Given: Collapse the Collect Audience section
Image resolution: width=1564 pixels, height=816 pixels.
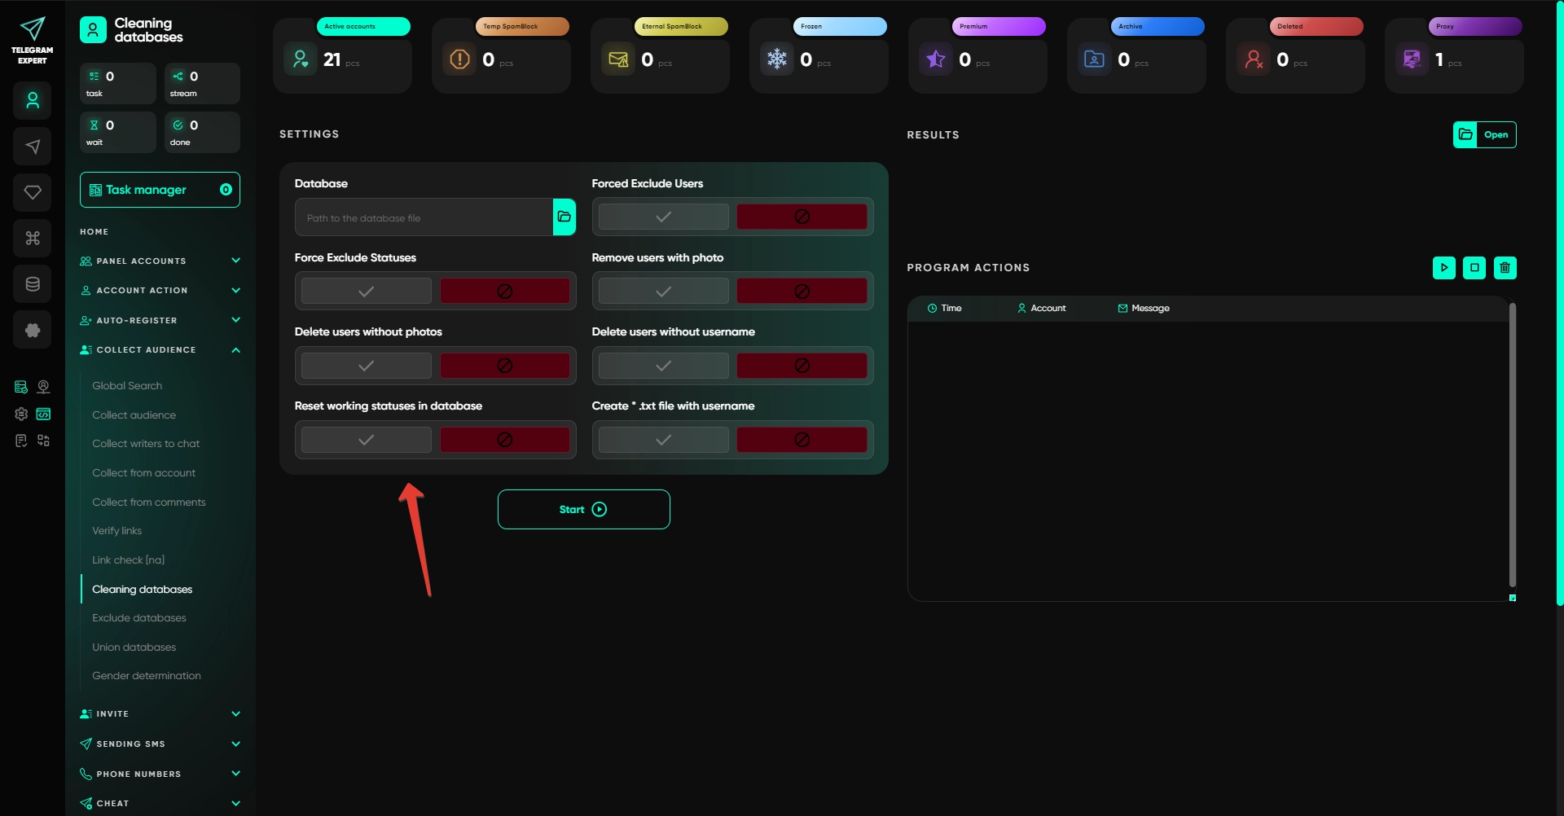Looking at the screenshot, I should click(x=160, y=349).
